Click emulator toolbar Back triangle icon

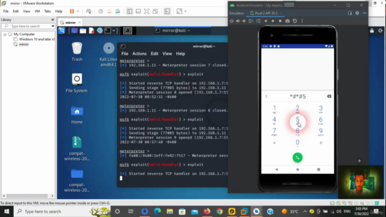pos(265,21)
